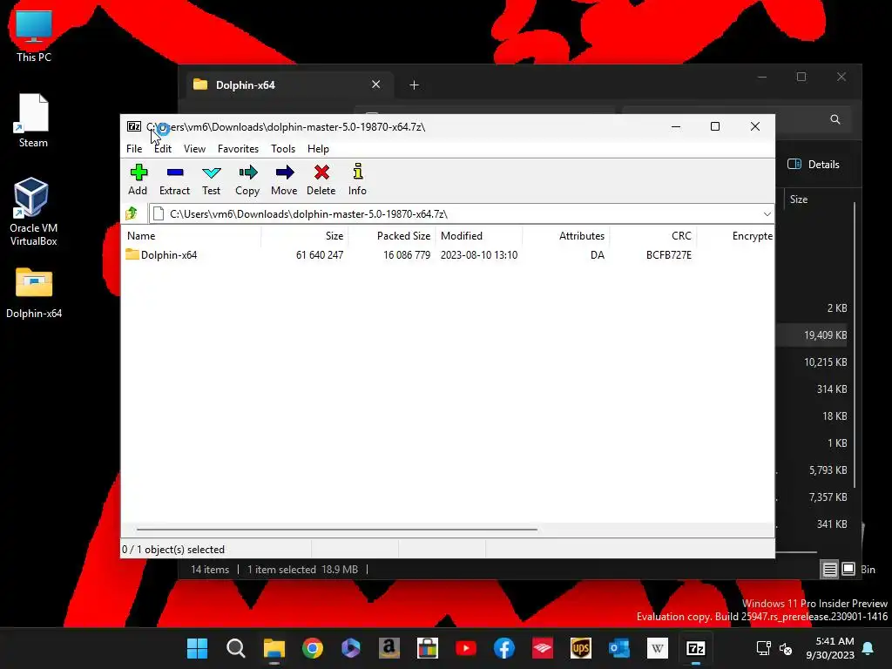Go up one folder level in 7-Zip
Screen dimensions: 892x669
click(132, 213)
